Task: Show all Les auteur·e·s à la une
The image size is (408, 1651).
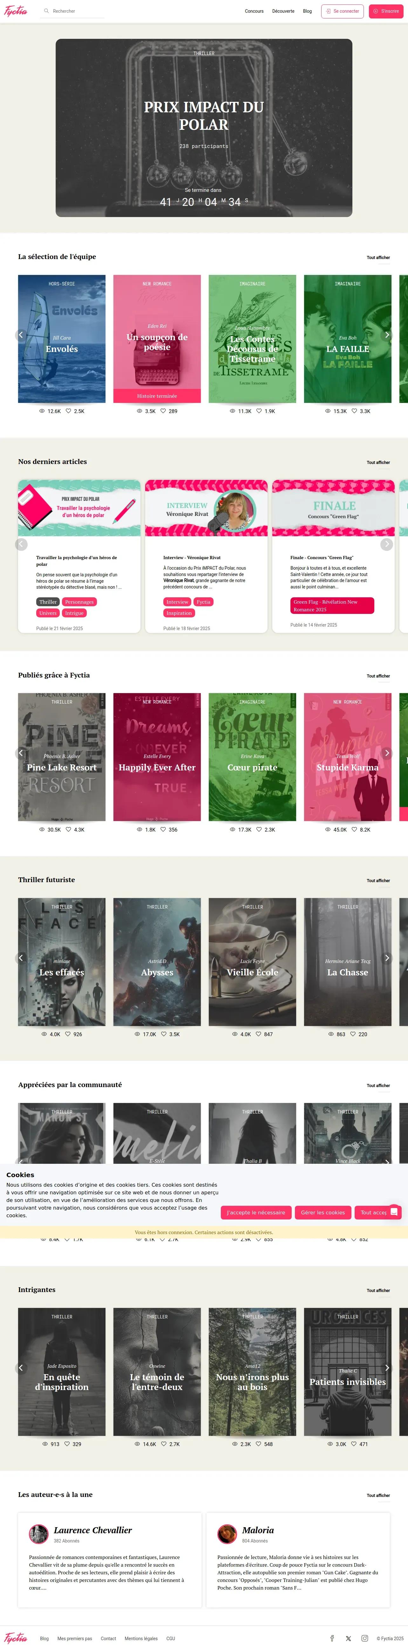Action: (x=378, y=1495)
